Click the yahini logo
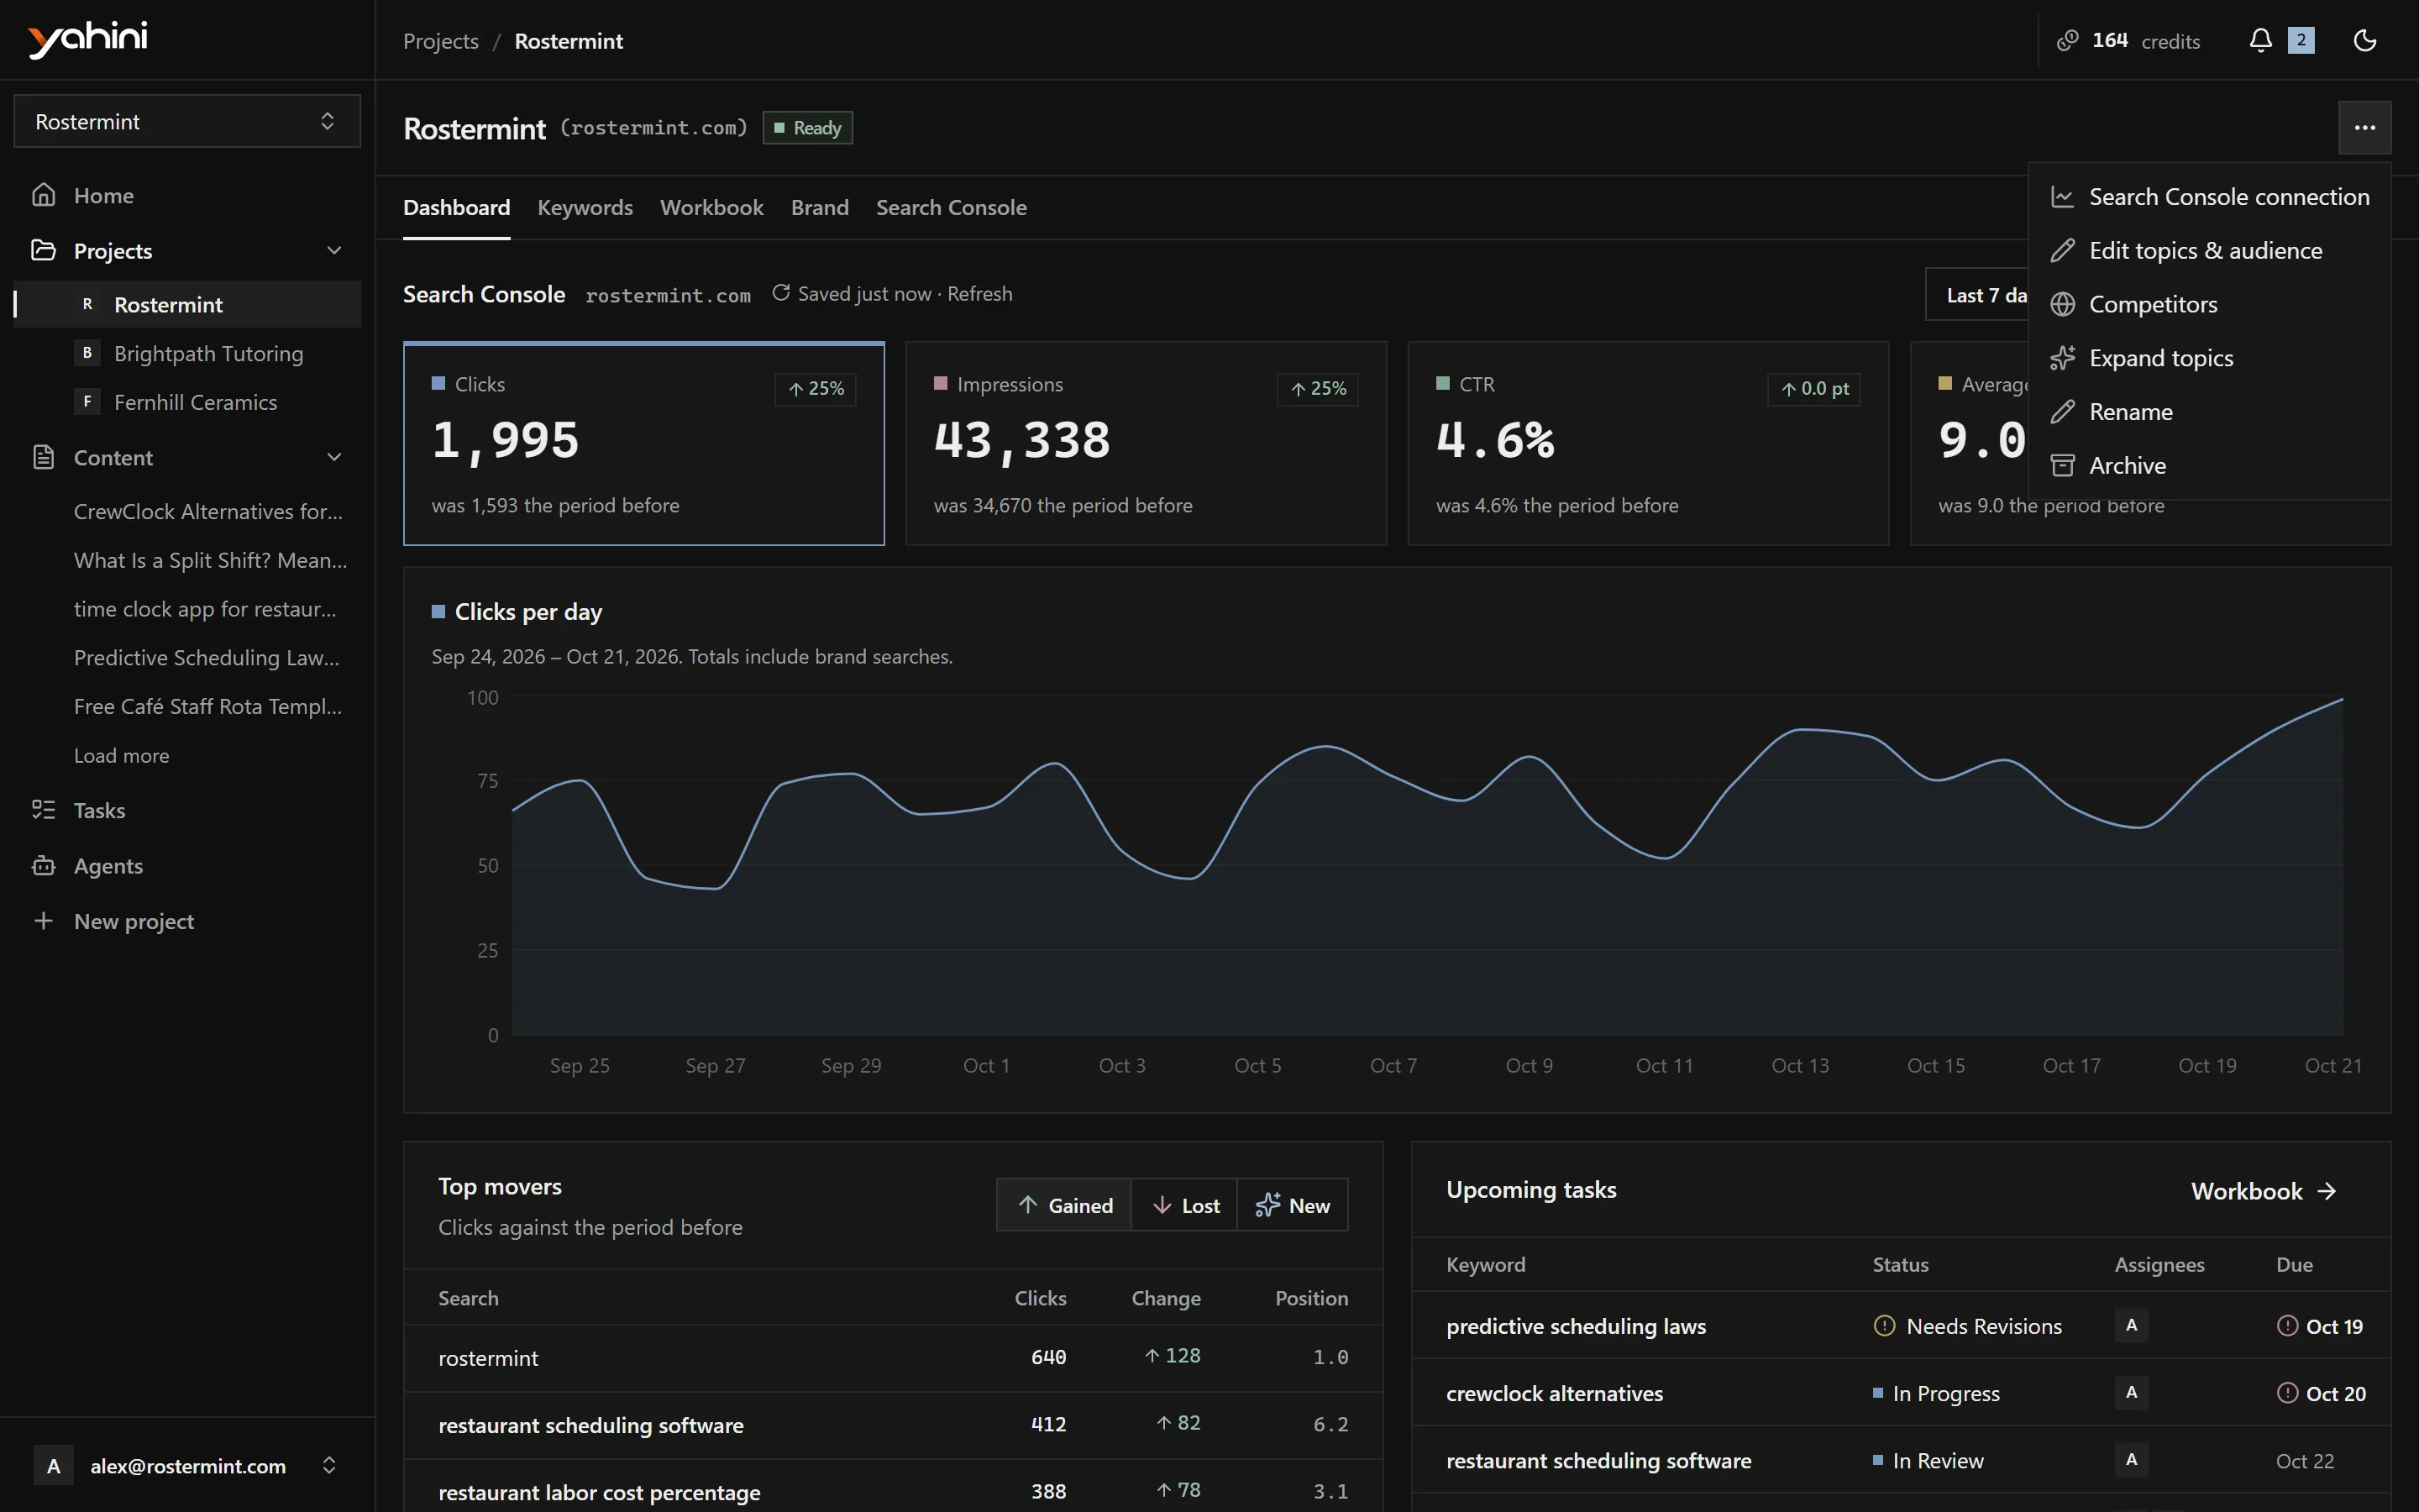The height and width of the screenshot is (1512, 2419). [88, 39]
